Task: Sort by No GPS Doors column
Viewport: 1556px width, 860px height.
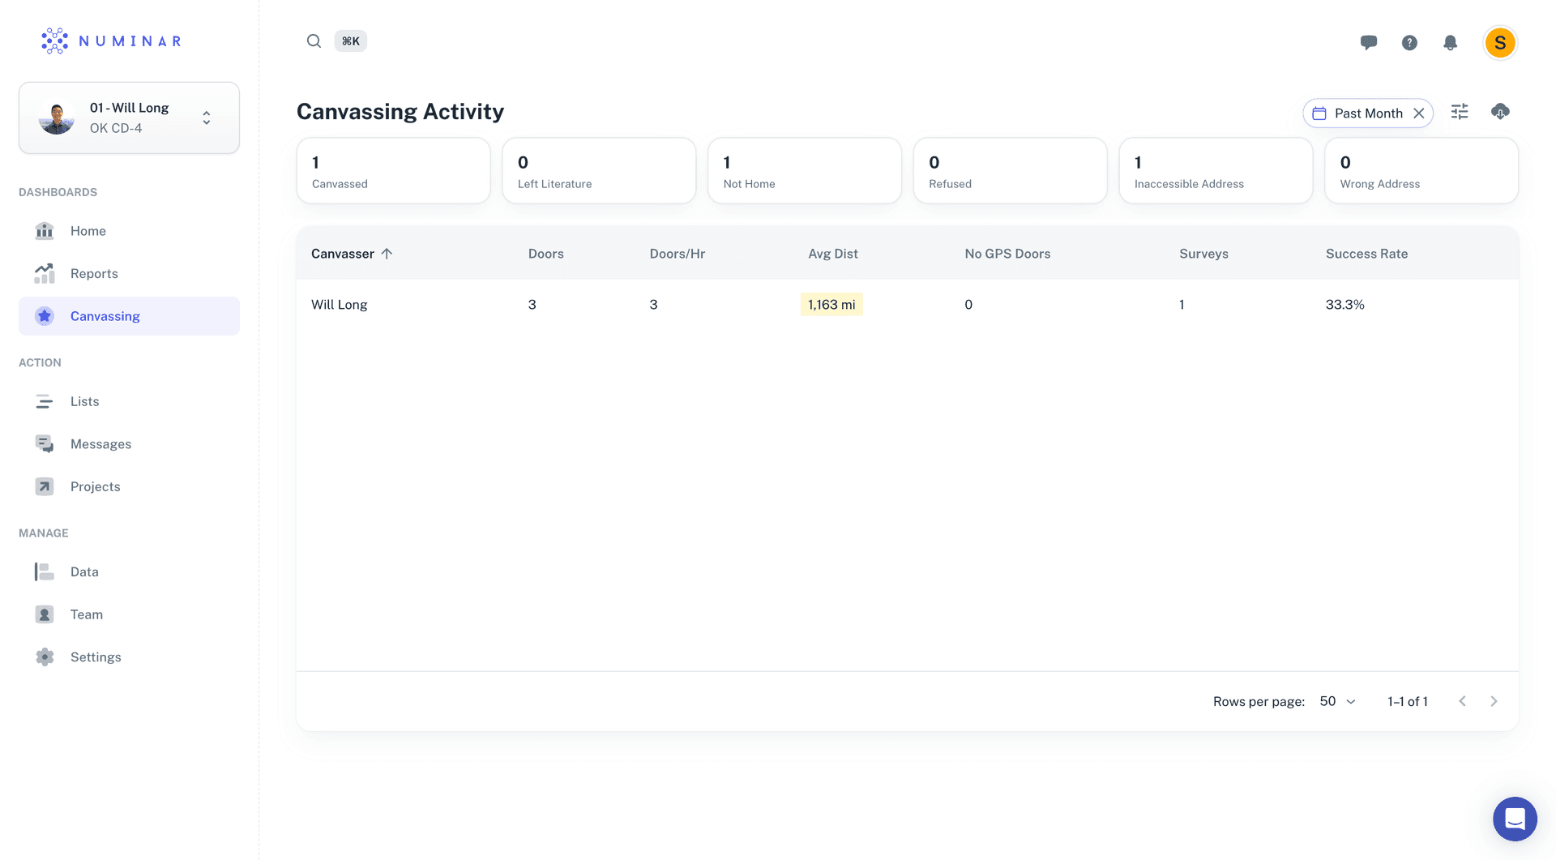Action: (1007, 254)
